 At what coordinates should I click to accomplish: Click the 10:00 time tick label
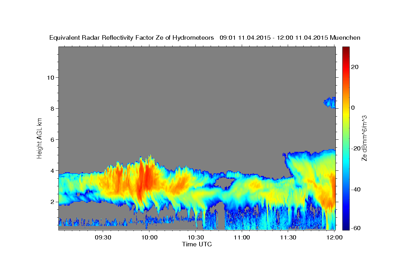[149, 238]
